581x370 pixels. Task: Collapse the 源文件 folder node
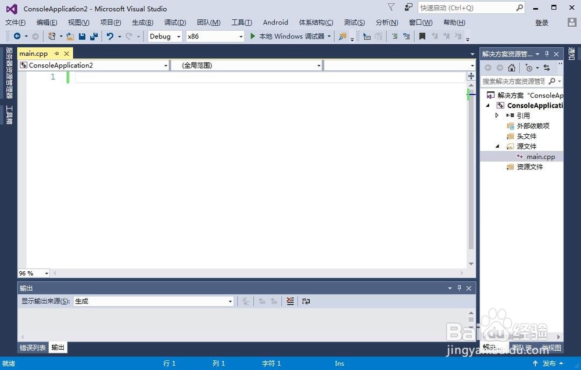pyautogui.click(x=498, y=146)
